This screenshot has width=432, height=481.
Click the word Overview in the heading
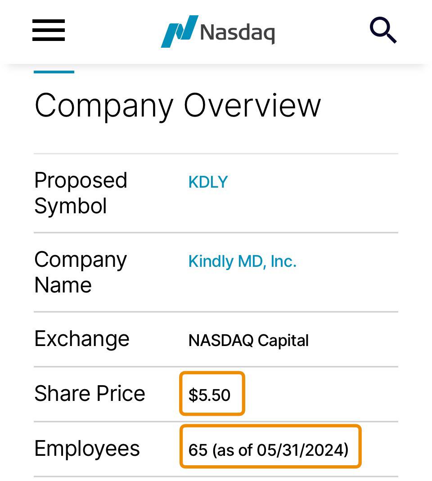pos(252,106)
